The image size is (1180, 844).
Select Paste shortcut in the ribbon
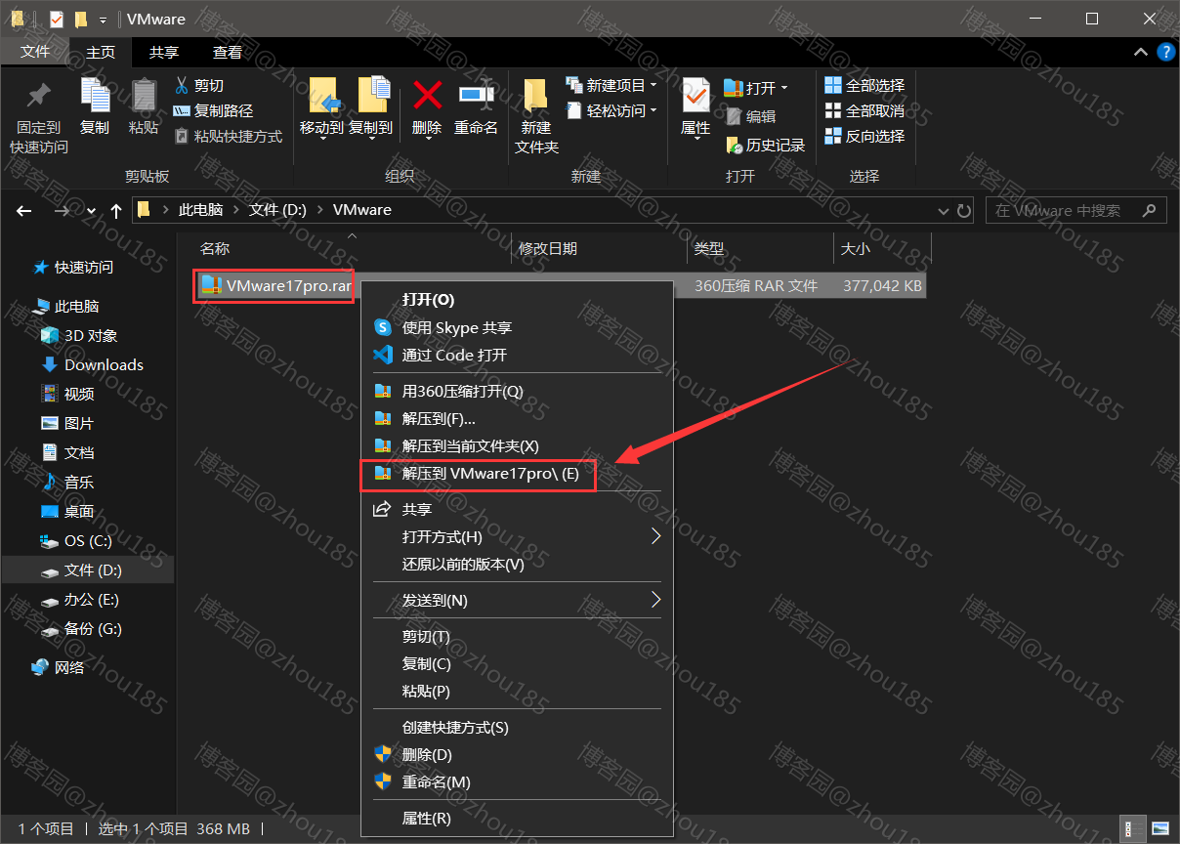[x=228, y=137]
